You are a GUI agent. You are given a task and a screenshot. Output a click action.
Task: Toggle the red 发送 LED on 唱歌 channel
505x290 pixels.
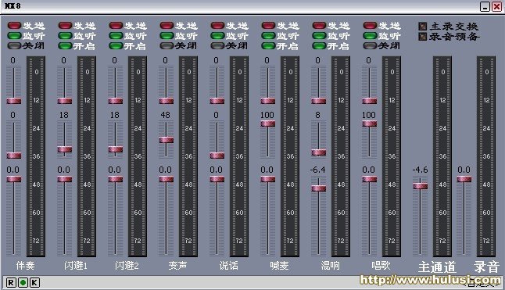pyautogui.click(x=370, y=26)
